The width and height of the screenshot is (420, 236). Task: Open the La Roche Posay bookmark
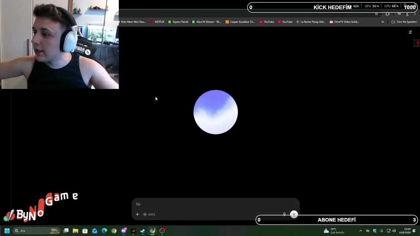point(311,22)
